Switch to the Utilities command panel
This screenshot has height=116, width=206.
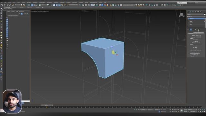(201, 12)
